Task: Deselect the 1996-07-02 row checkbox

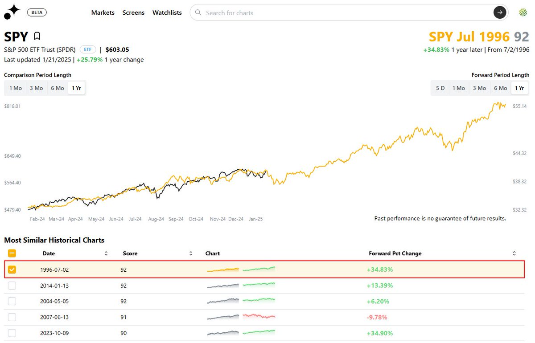Action: (x=12, y=269)
